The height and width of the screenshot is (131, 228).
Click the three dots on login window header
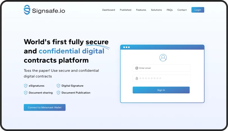point(126,47)
